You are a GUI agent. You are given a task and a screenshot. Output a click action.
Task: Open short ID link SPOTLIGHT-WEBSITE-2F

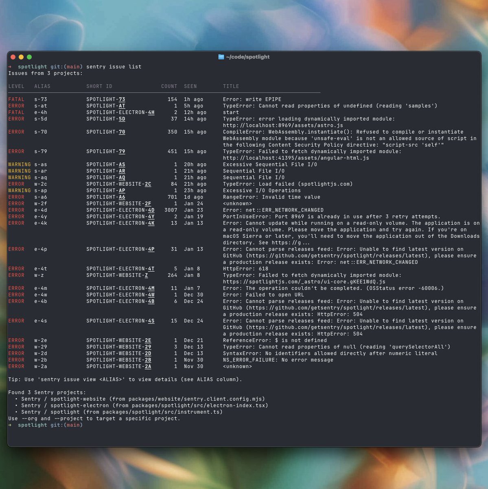pos(119,204)
